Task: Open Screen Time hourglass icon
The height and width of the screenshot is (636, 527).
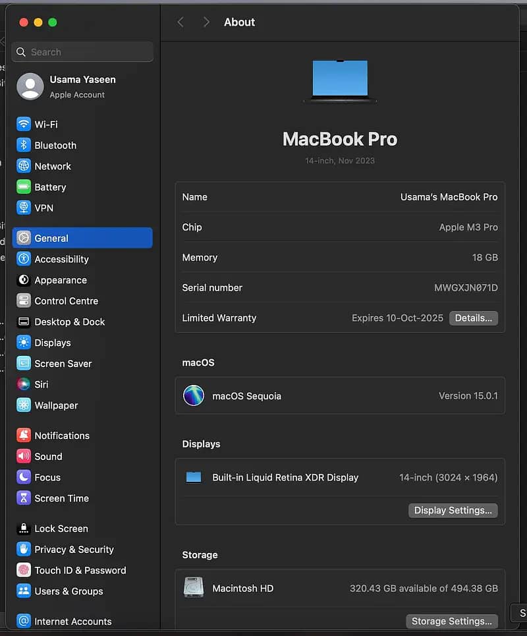Action: pyautogui.click(x=24, y=498)
